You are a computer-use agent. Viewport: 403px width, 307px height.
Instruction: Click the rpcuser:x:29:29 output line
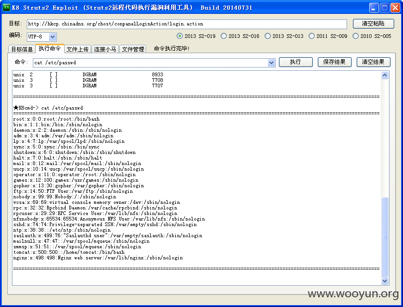95,214
